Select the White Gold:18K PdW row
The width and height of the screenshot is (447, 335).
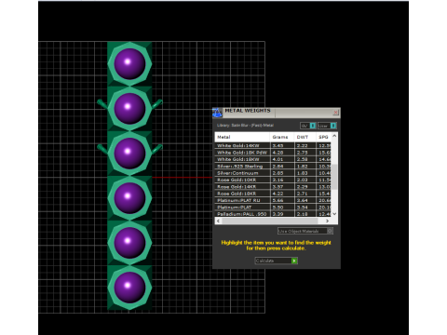[x=273, y=153]
